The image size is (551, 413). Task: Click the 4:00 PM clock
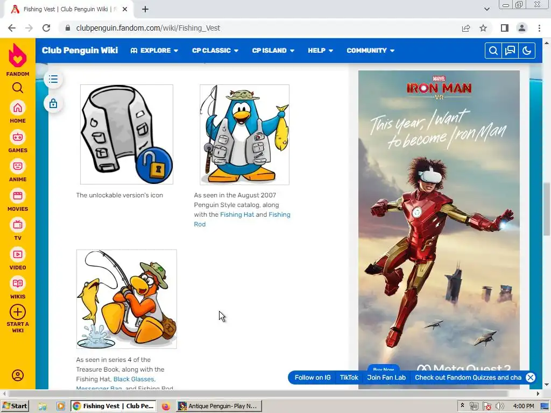(x=523, y=406)
